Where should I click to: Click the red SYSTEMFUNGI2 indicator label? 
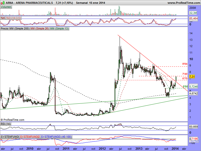[30, 137]
